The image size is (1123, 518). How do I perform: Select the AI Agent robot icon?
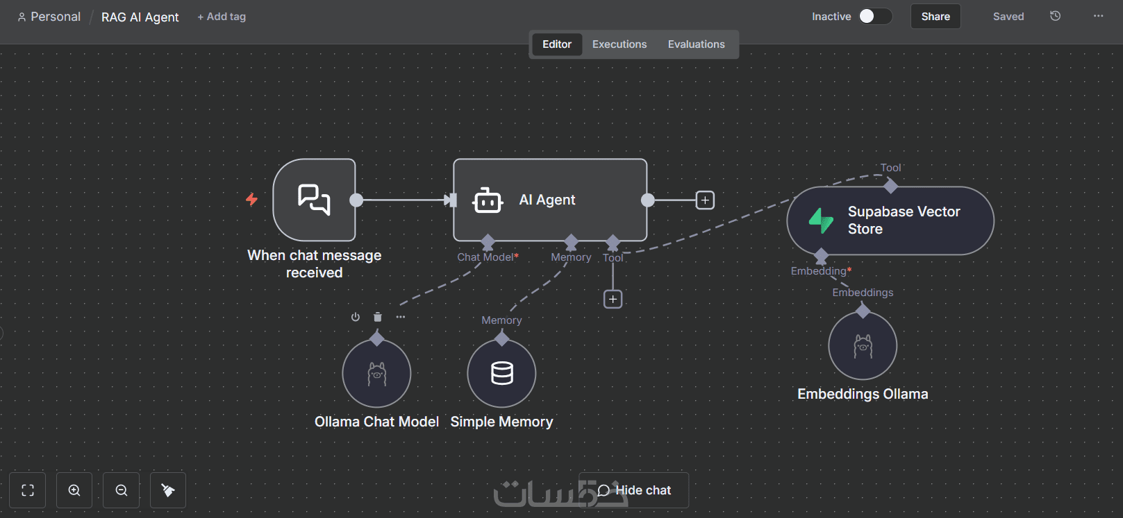(x=488, y=200)
